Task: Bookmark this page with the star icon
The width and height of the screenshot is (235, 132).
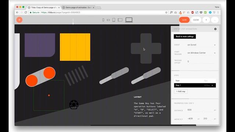Action: pyautogui.click(x=166, y=12)
